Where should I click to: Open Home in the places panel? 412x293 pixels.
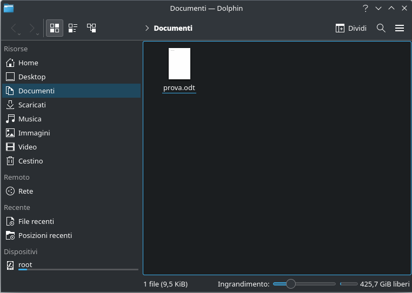click(28, 63)
